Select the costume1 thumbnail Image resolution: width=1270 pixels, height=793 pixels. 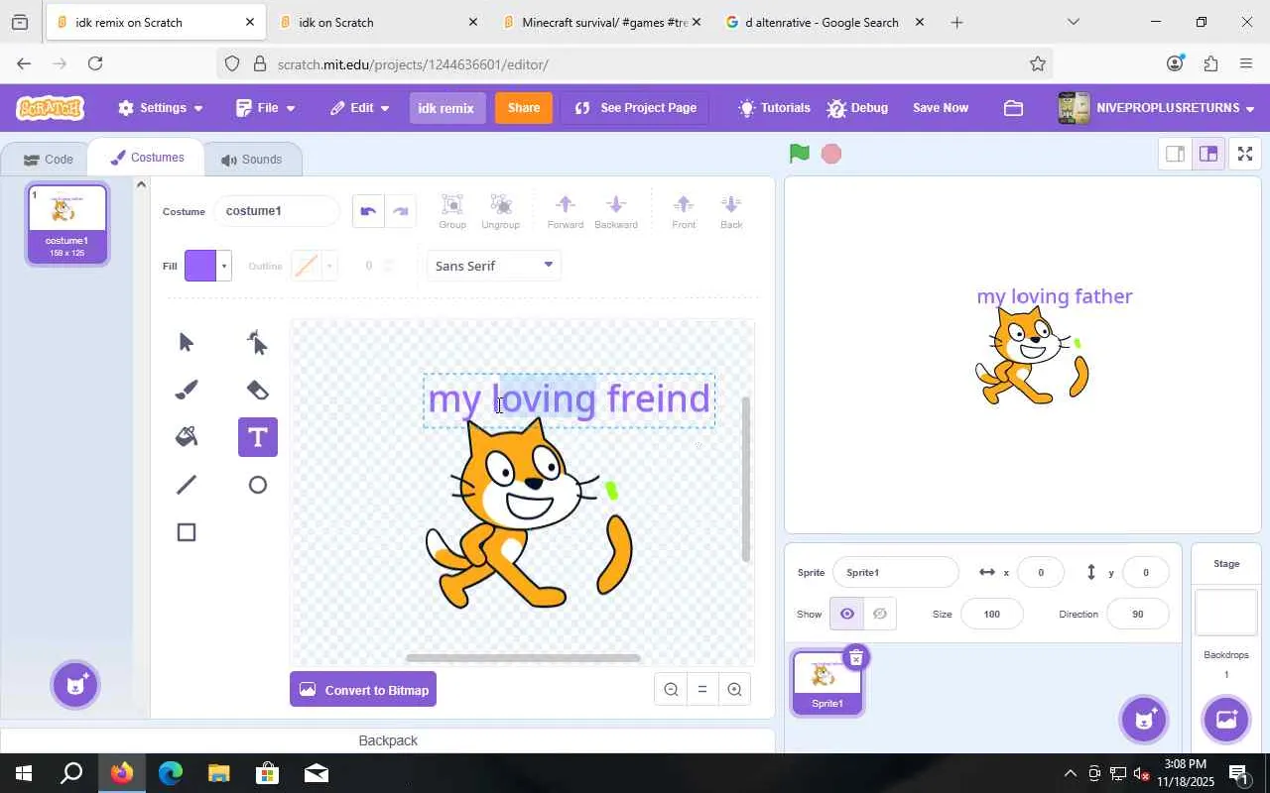coord(67,224)
